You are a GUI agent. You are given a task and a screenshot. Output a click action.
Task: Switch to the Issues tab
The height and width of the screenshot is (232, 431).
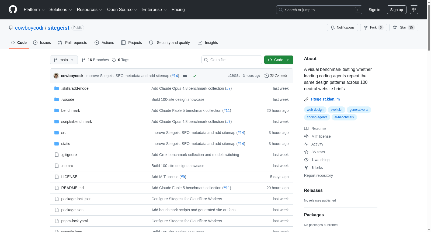(x=42, y=43)
